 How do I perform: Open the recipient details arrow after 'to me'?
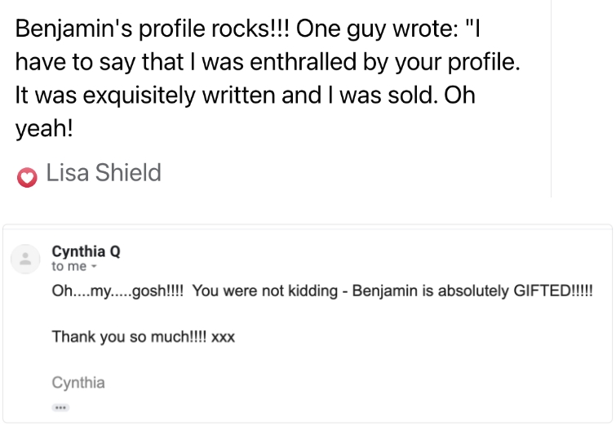coord(94,267)
